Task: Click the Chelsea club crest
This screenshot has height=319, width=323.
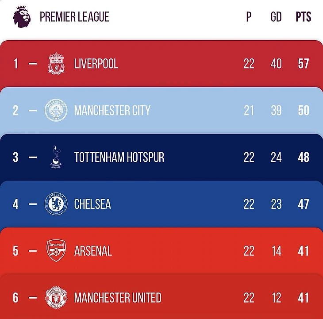Action: pyautogui.click(x=56, y=204)
